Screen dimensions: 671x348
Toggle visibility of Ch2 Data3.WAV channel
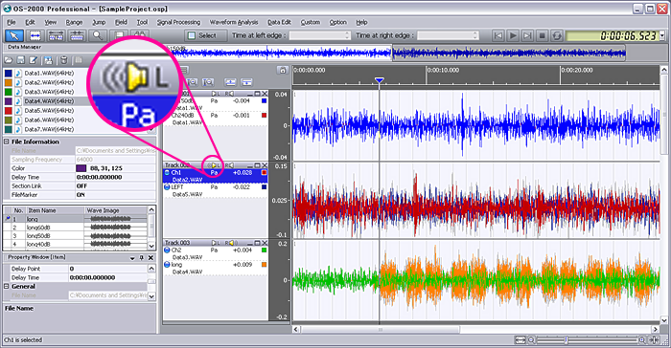[167, 250]
